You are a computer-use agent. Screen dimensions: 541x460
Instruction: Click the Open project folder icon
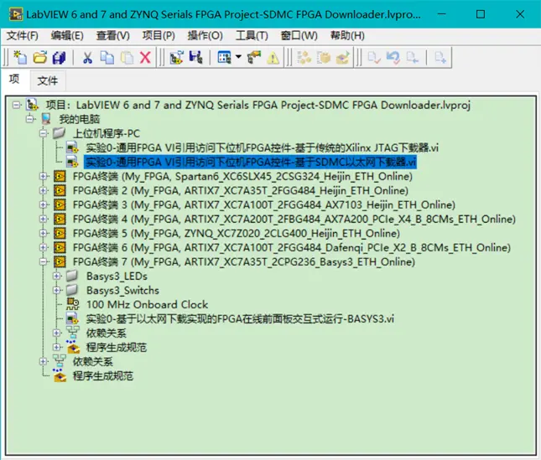click(40, 57)
